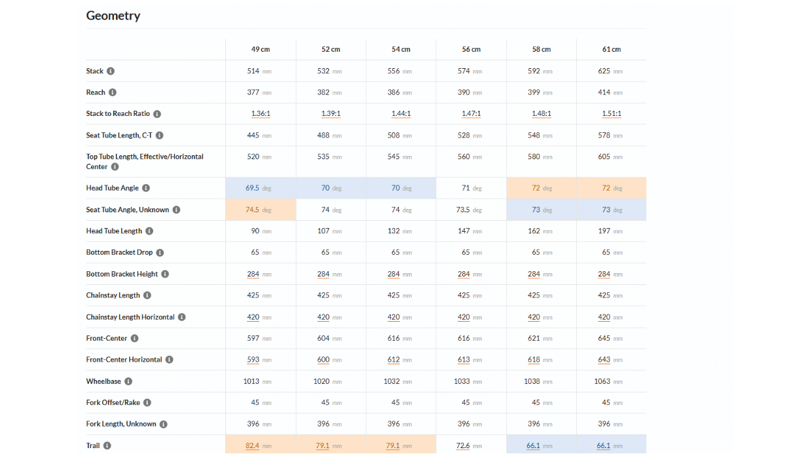Click info icon for Seat Tube Length, C-T
The height and width of the screenshot is (456, 810).
click(x=160, y=136)
